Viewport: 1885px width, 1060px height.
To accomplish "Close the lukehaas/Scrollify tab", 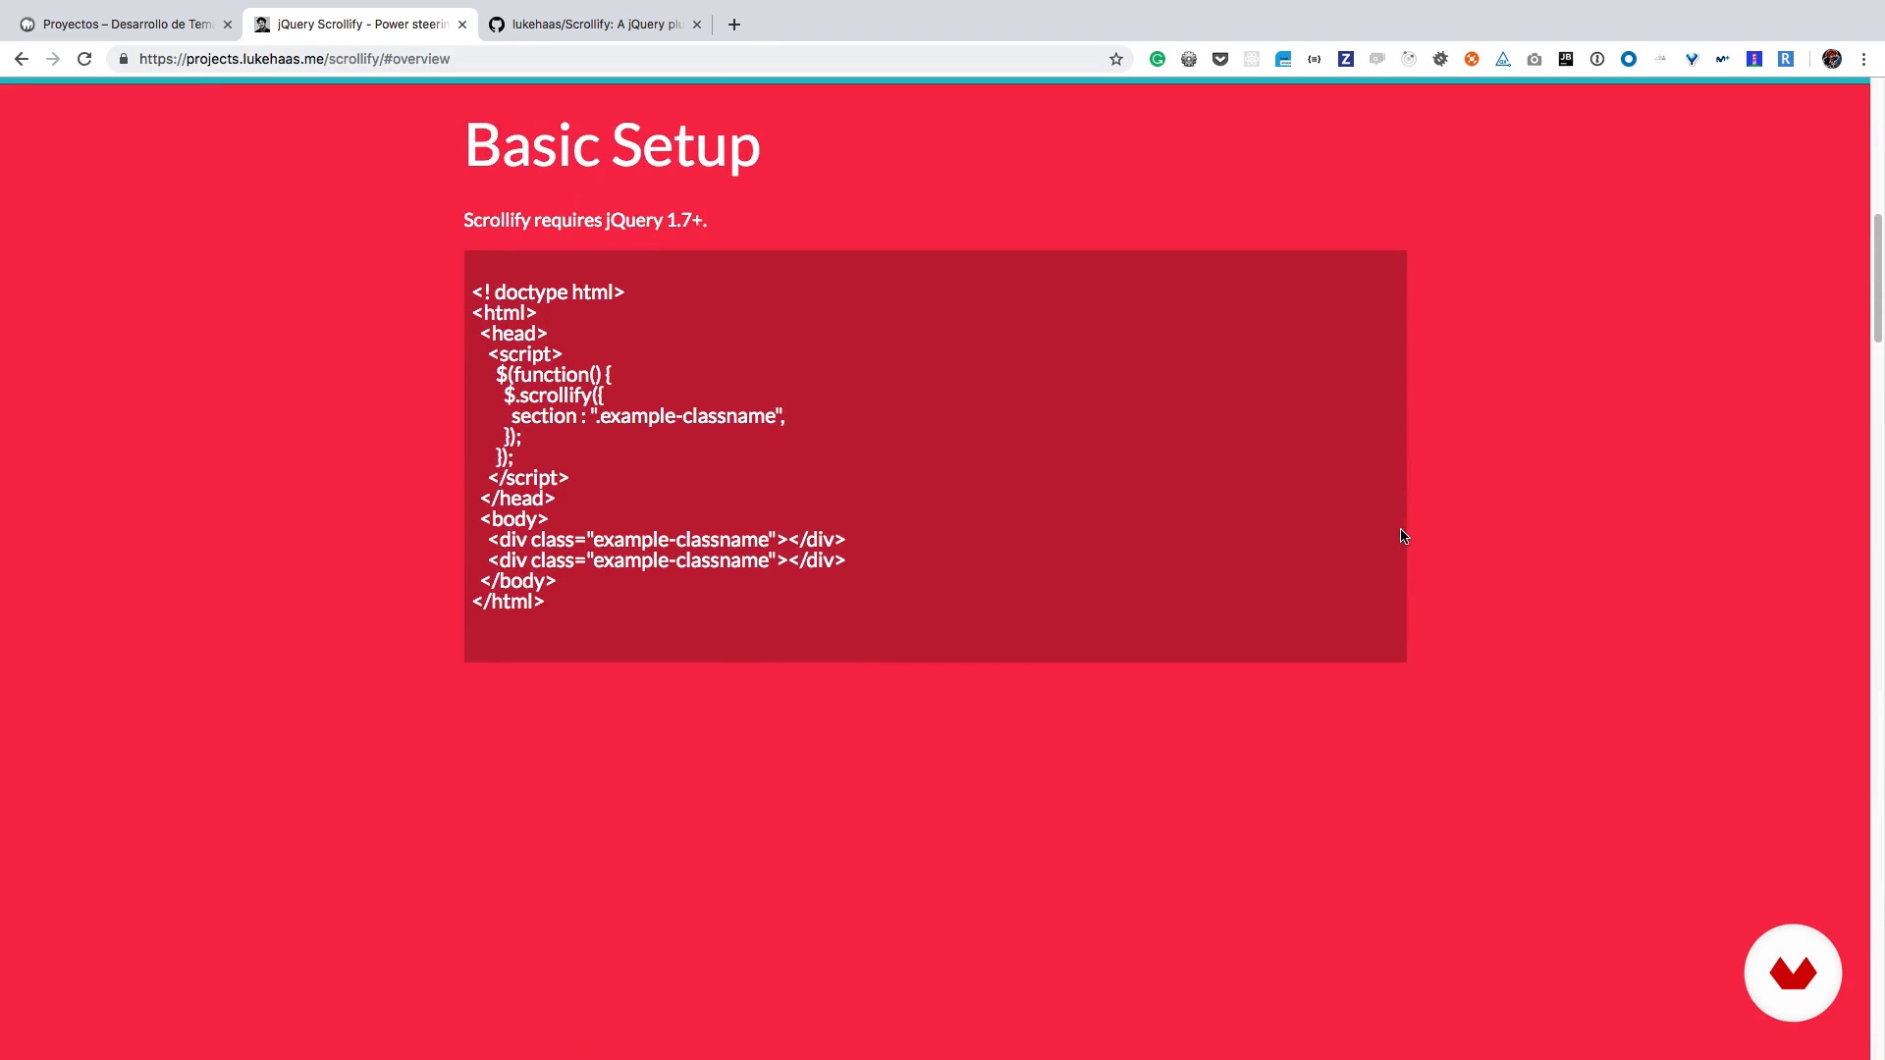I will click(697, 25).
